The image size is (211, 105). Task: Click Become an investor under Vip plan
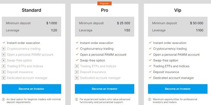point(178,89)
